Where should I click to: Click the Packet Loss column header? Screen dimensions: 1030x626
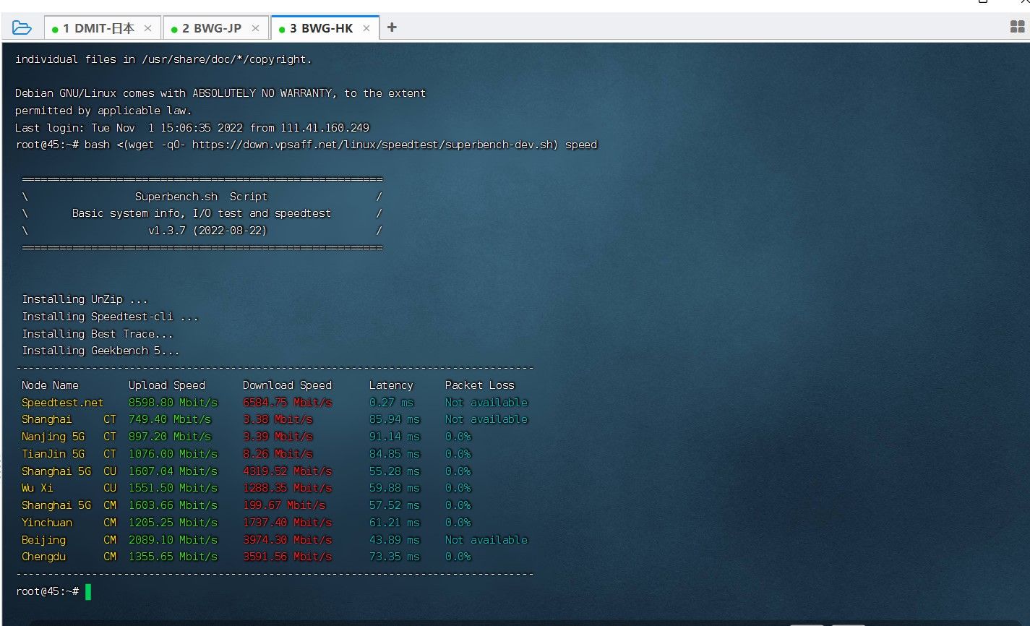pos(480,385)
